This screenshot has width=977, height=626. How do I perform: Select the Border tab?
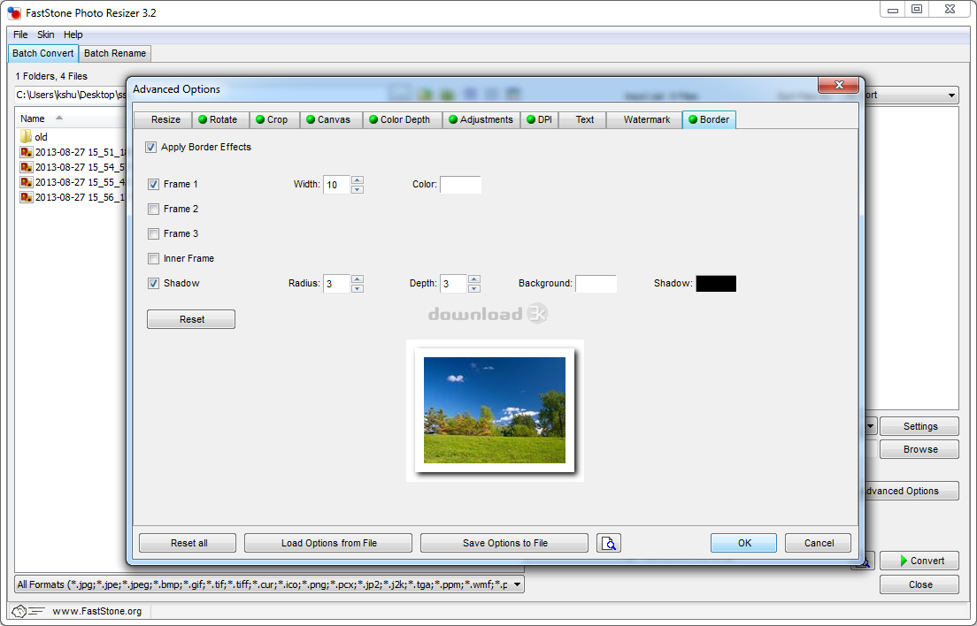(x=709, y=119)
